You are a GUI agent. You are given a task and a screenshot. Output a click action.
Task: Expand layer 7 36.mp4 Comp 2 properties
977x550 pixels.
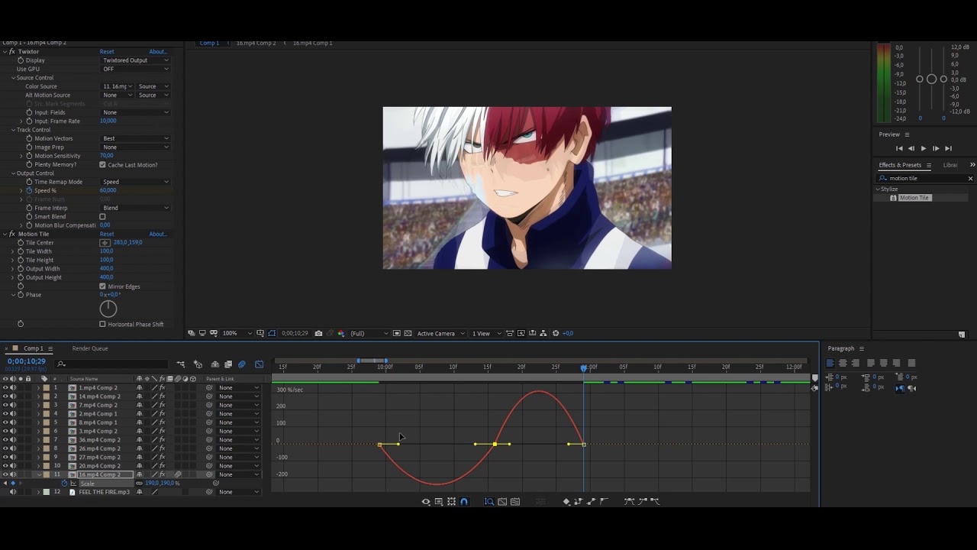[x=38, y=440]
